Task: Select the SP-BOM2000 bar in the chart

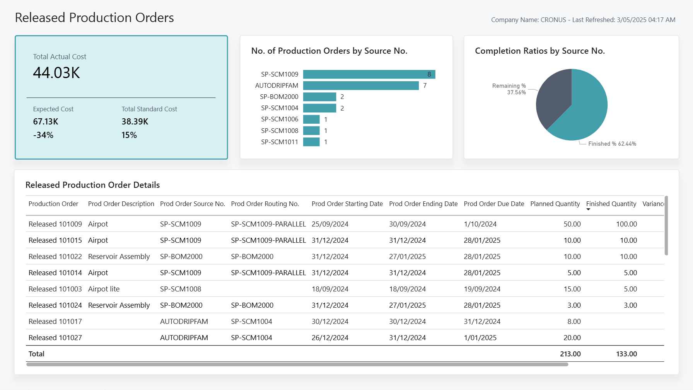Action: [319, 97]
